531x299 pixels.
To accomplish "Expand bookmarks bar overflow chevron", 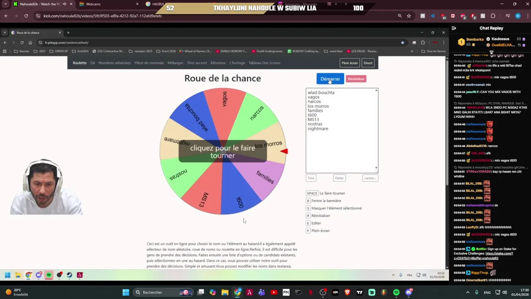I will tap(412, 51).
